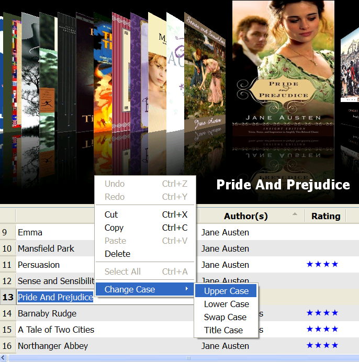359x362 pixels.
Task: Click the Barnaby Rudge star rating
Action: (322, 313)
